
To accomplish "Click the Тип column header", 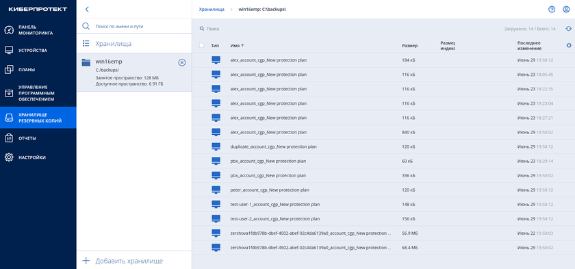I will [x=215, y=46].
